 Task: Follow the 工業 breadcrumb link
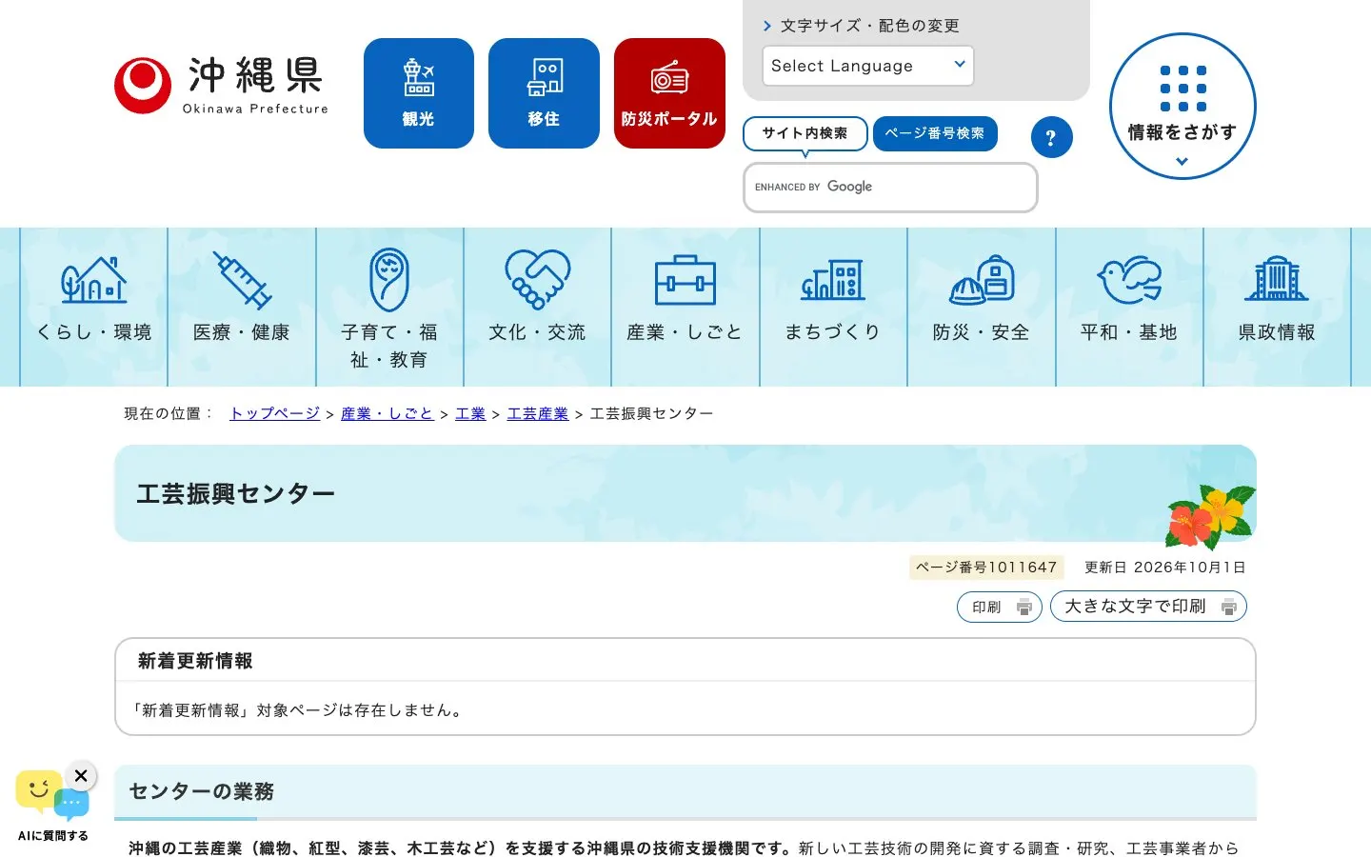coord(470,413)
